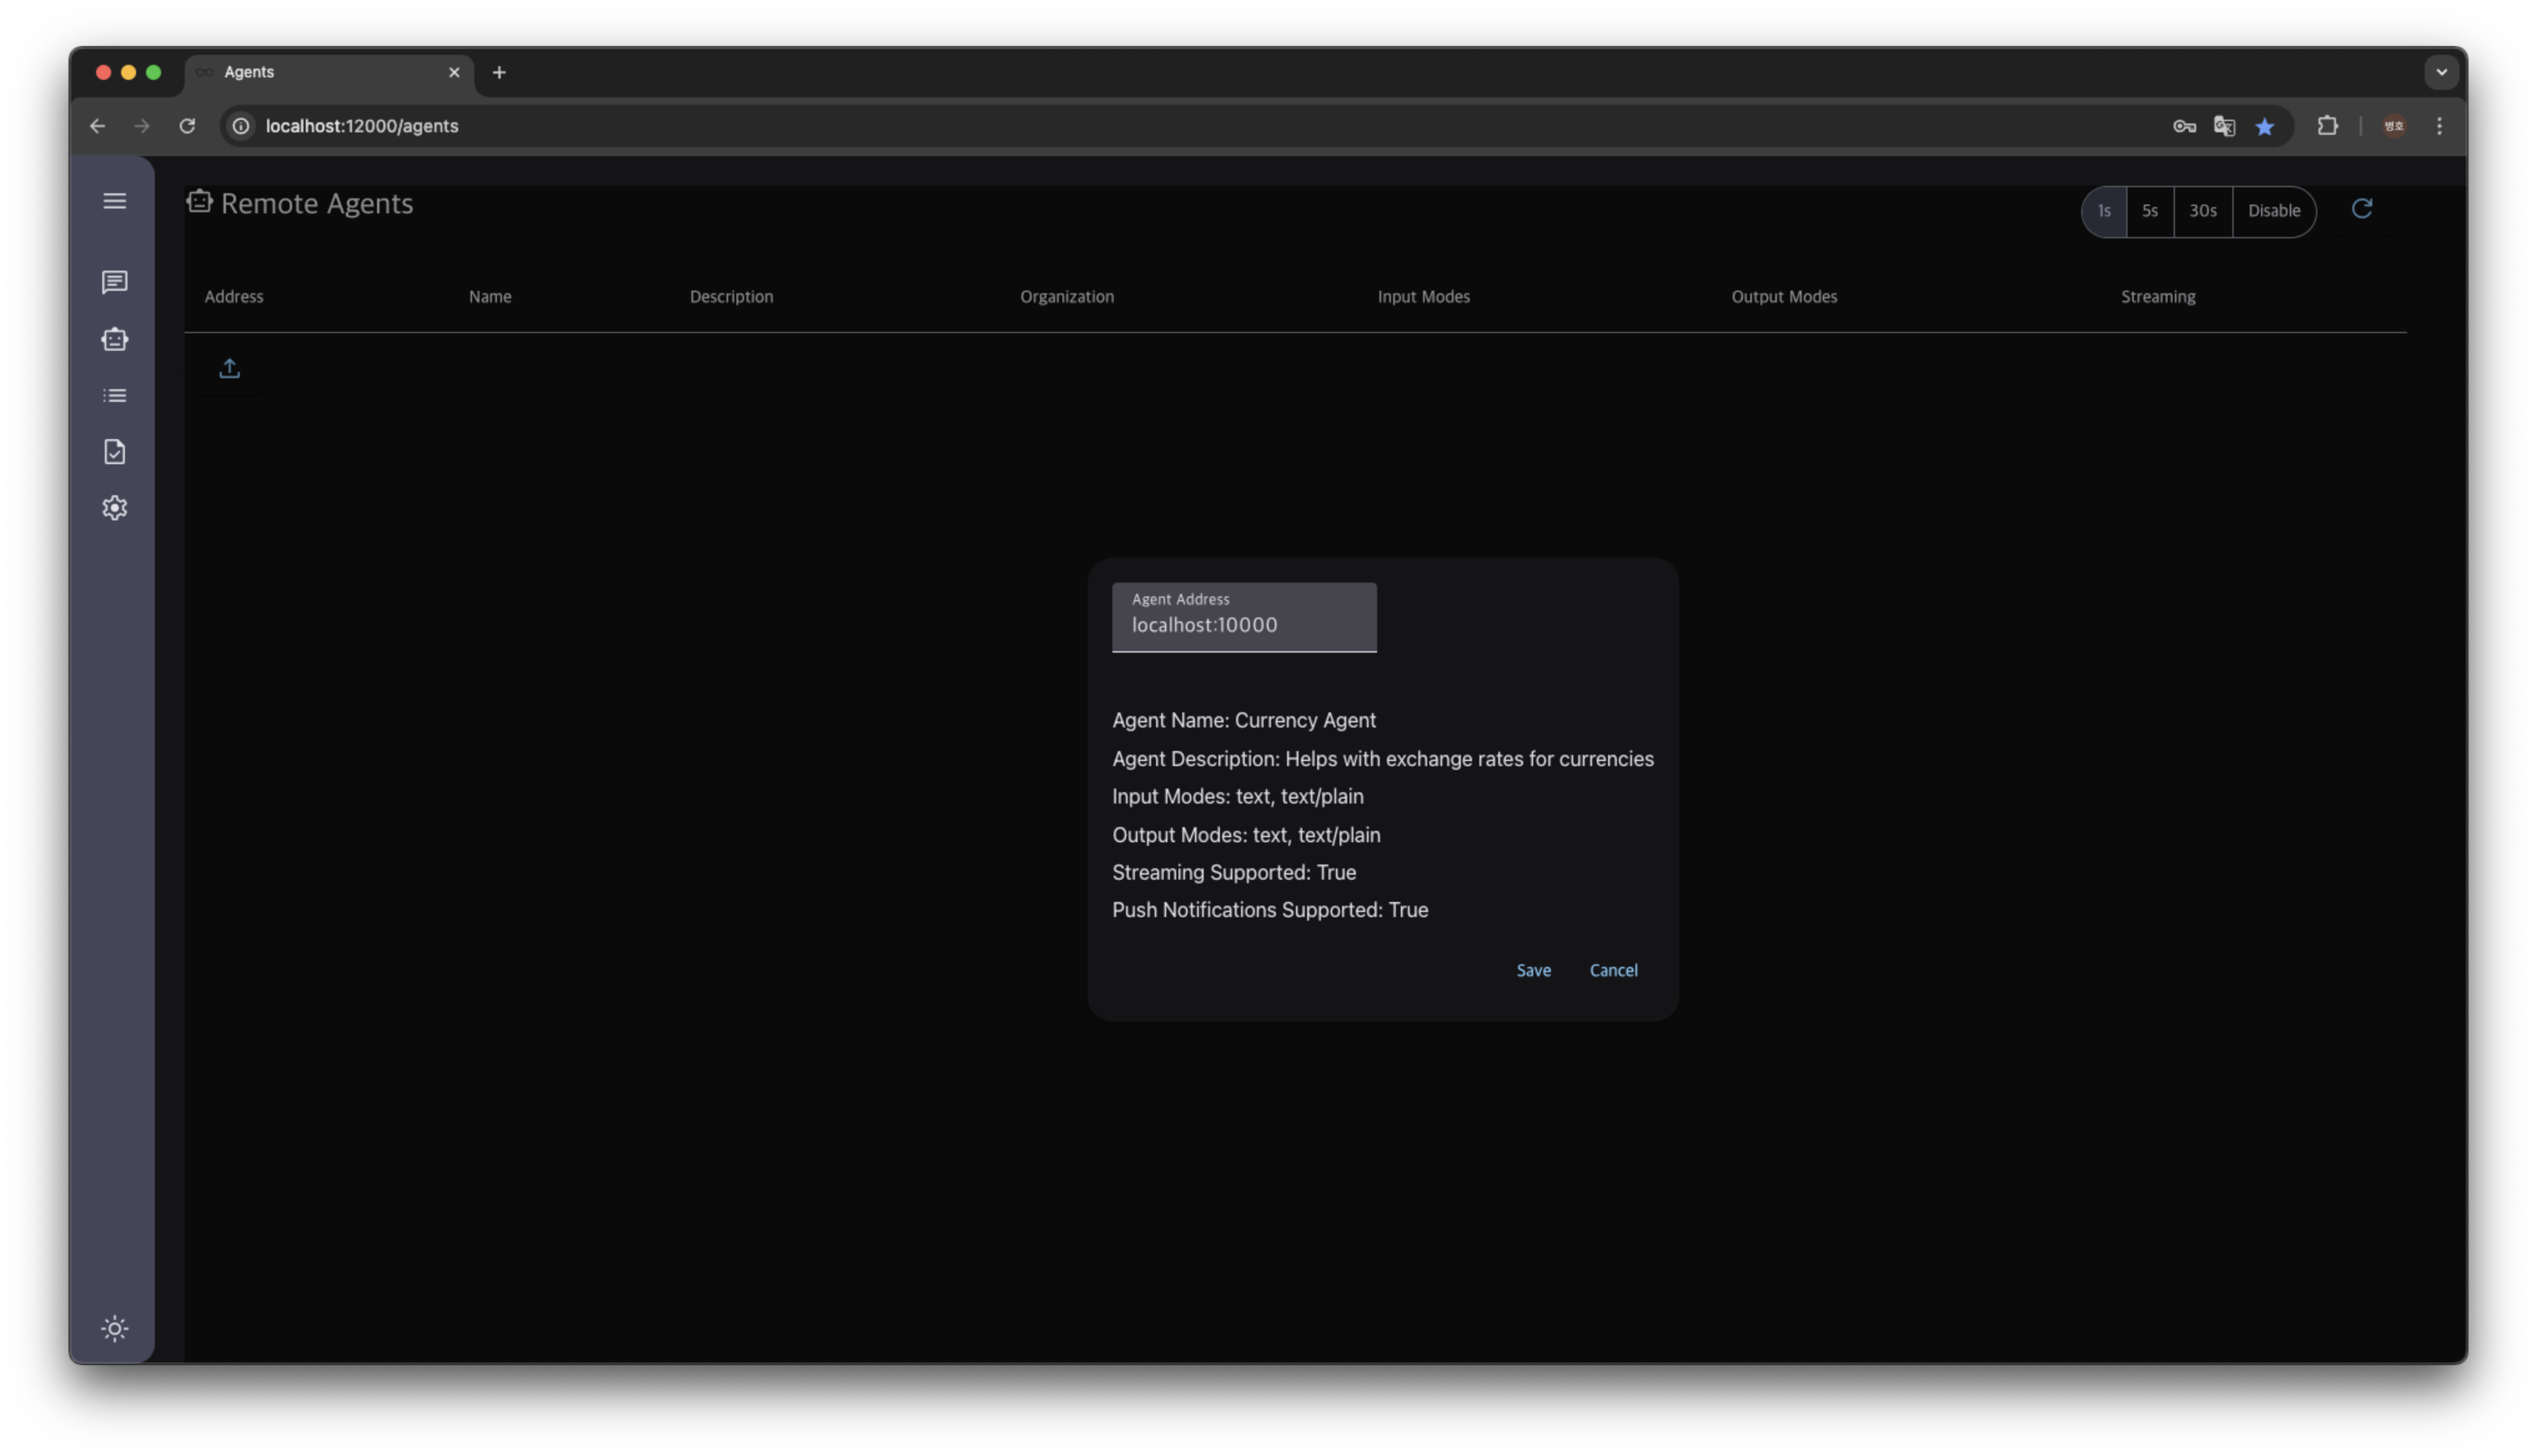
Task: Toggle light mode with sun icon
Action: 114,1329
